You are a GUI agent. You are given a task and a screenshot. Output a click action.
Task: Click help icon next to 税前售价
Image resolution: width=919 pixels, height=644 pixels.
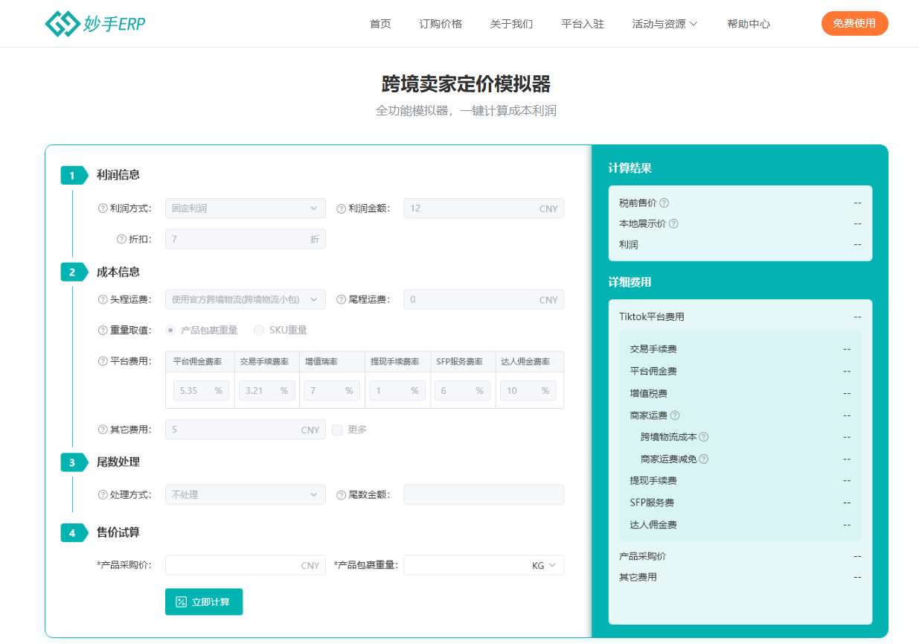(x=665, y=203)
